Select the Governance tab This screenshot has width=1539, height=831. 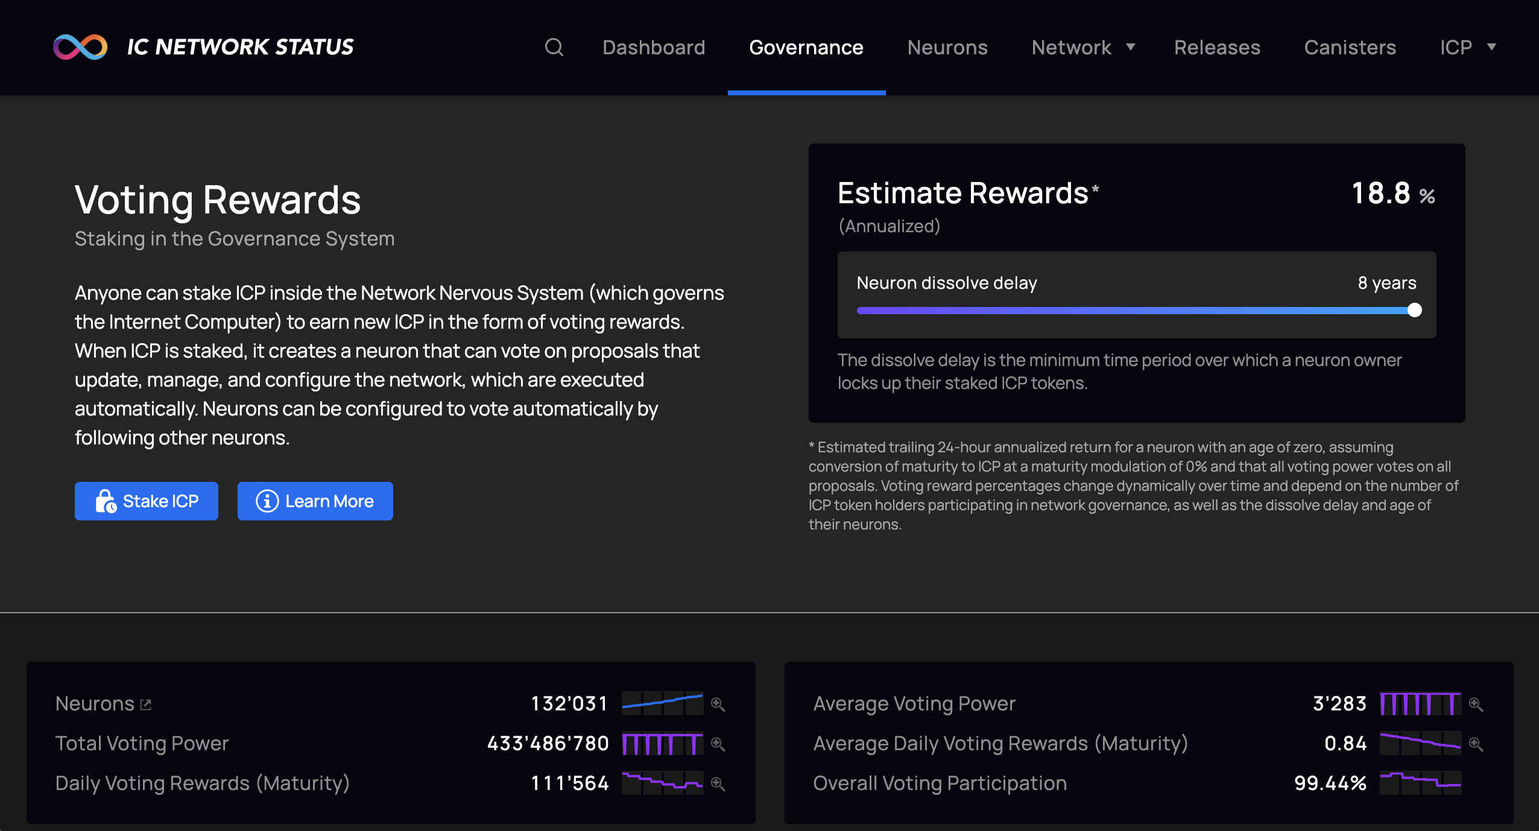point(806,47)
